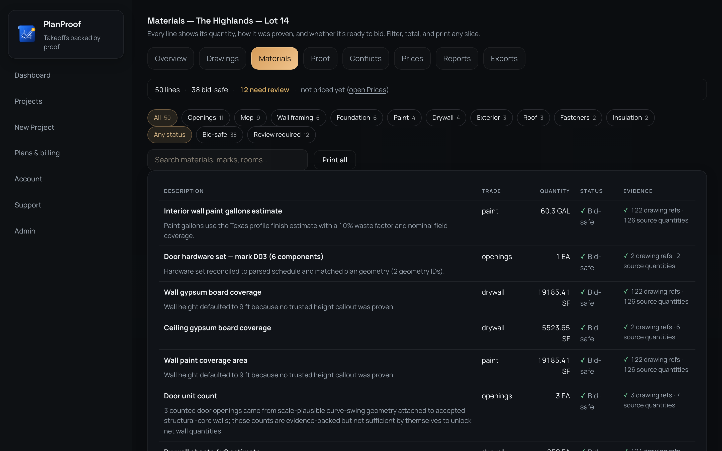Filter by Drywall 4 chip
722x451 pixels.
coord(446,118)
